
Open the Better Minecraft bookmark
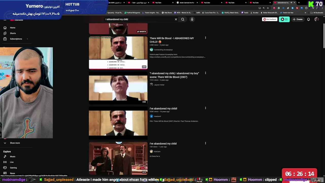[x=269, y=13]
